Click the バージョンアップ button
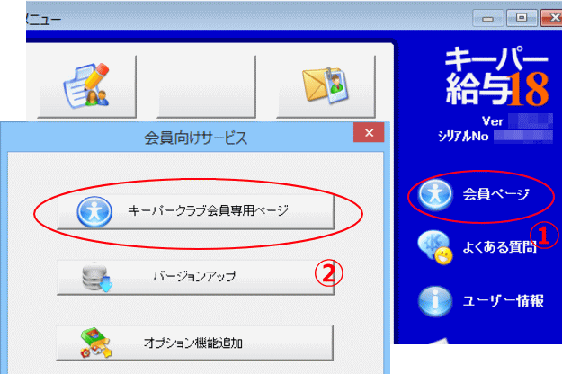This screenshot has width=562, height=374. [195, 277]
